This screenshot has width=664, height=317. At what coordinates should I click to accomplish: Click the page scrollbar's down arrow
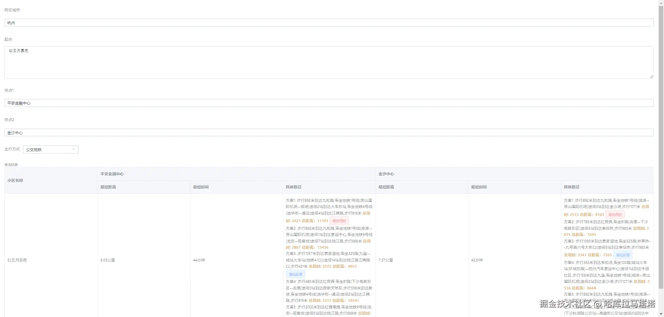[661, 314]
